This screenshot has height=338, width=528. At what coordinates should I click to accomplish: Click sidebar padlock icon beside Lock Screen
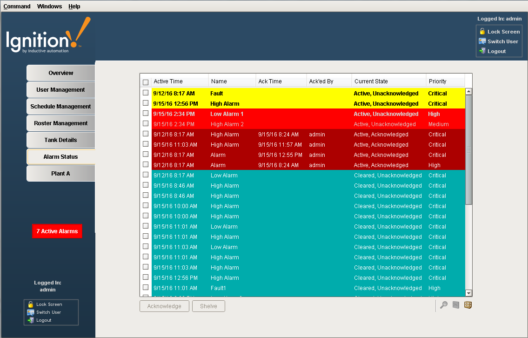(31, 304)
